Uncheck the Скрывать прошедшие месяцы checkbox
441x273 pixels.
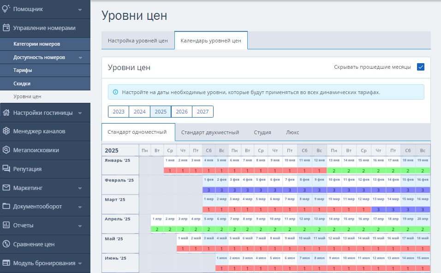420,67
